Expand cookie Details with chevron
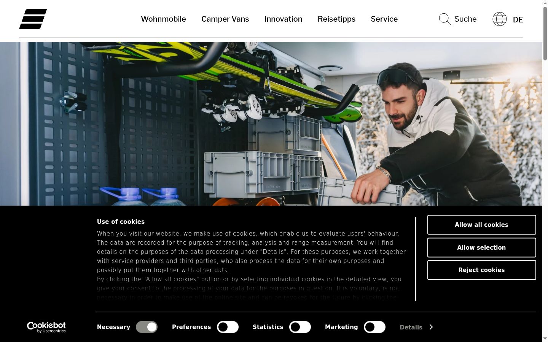 pyautogui.click(x=416, y=327)
